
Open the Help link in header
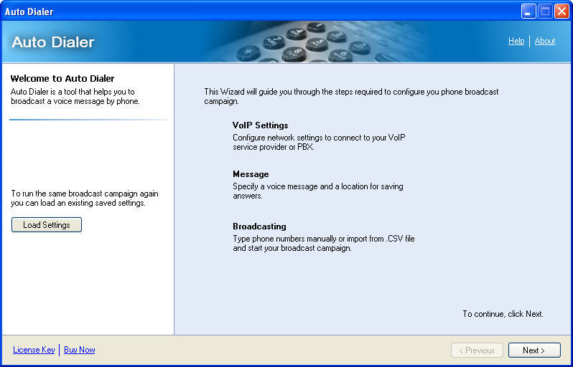point(516,41)
